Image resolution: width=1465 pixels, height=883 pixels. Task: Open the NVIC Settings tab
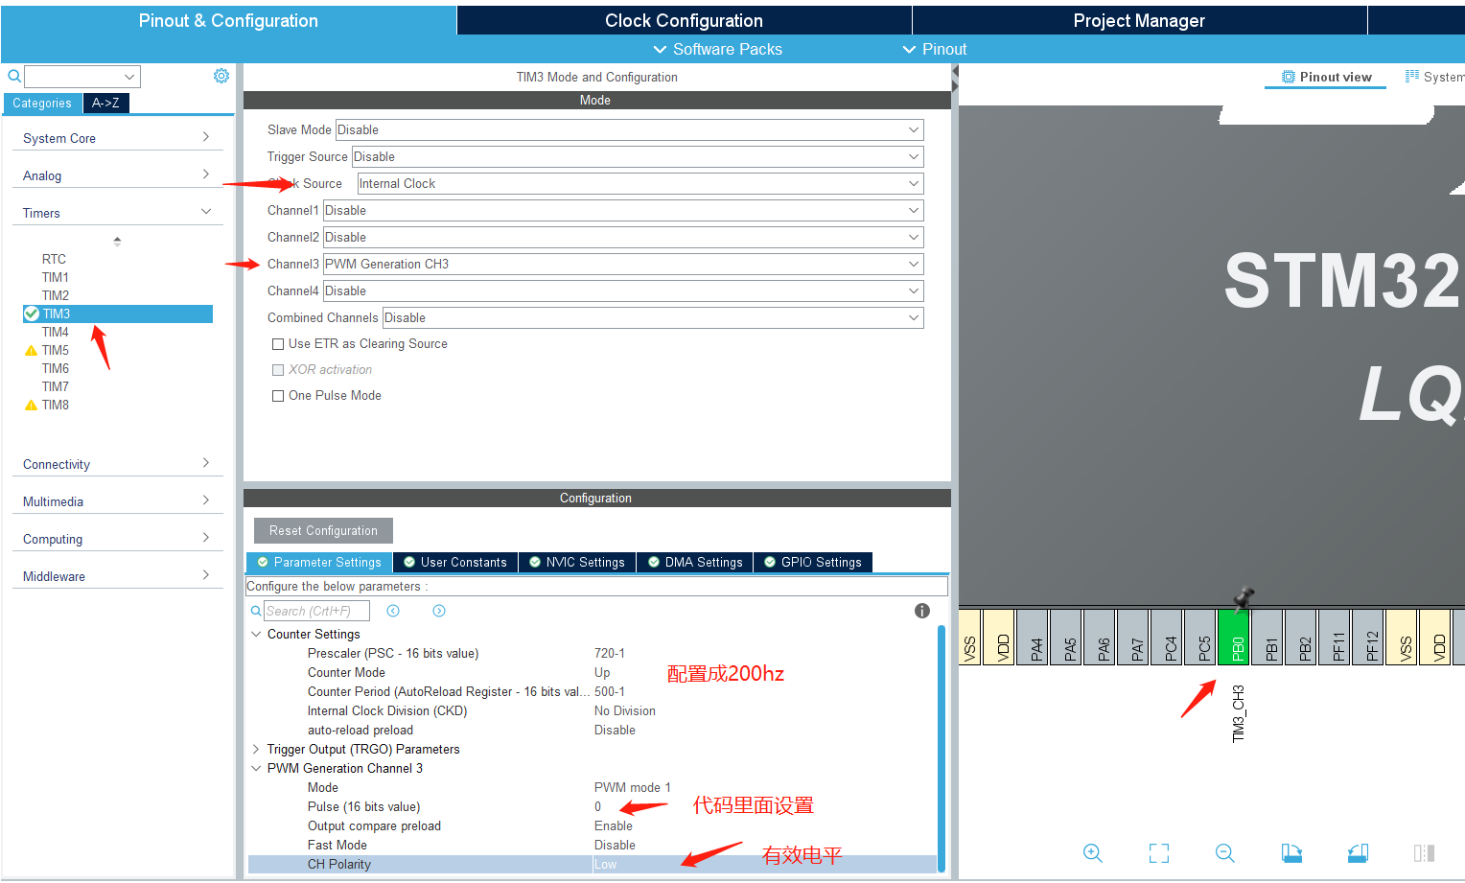click(x=577, y=562)
